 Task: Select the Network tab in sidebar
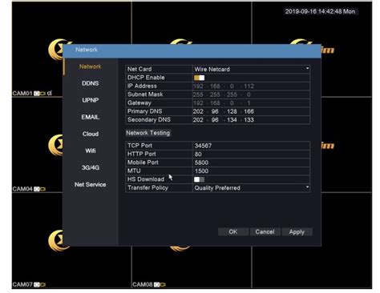(91, 66)
